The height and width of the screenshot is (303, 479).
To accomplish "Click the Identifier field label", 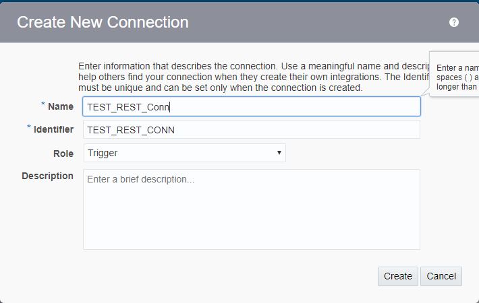I will (53, 129).
